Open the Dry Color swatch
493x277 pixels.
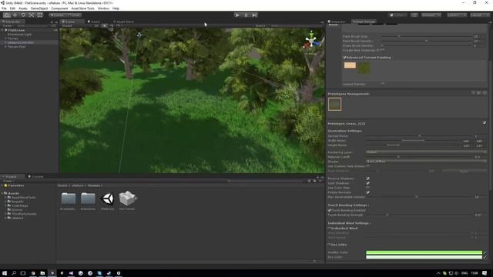tap(424, 257)
